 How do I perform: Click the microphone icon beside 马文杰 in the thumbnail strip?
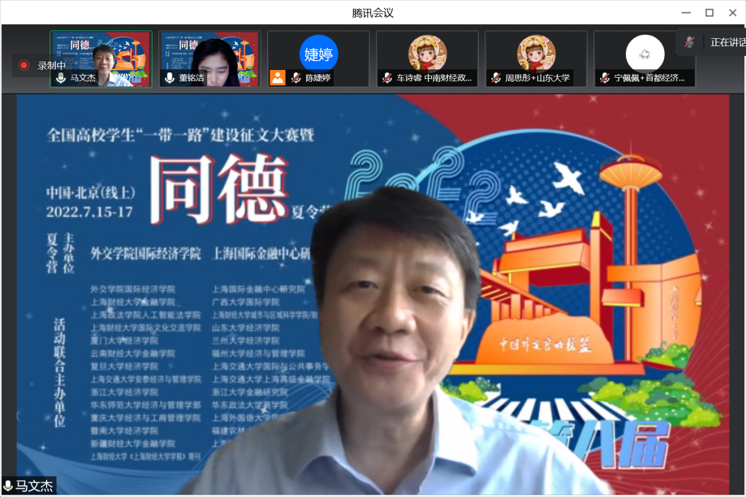coord(61,78)
